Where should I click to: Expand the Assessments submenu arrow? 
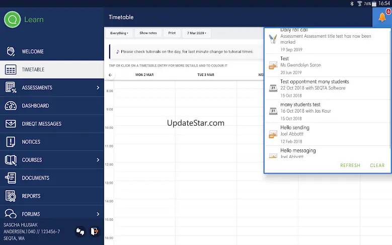coord(98,88)
